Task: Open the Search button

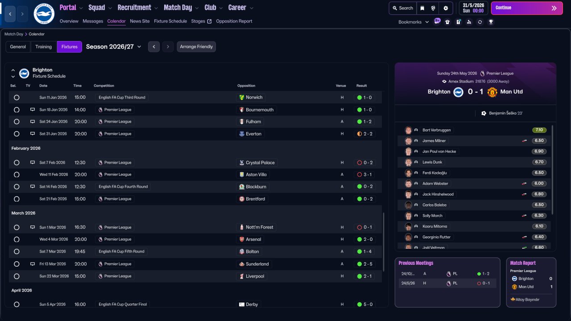Action: 403,8
